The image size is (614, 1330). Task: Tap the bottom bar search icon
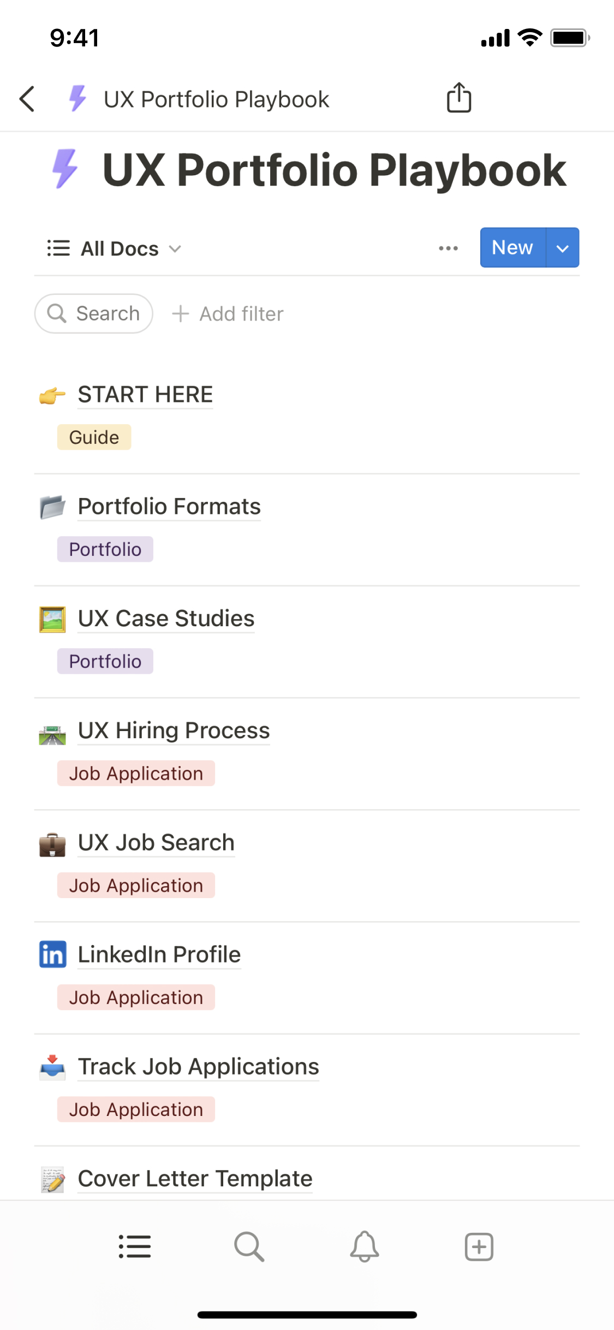pyautogui.click(x=249, y=1246)
